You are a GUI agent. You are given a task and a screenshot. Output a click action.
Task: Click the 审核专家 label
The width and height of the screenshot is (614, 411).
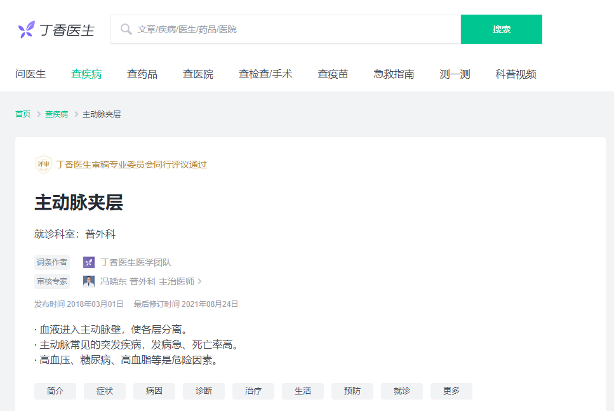[x=52, y=281]
